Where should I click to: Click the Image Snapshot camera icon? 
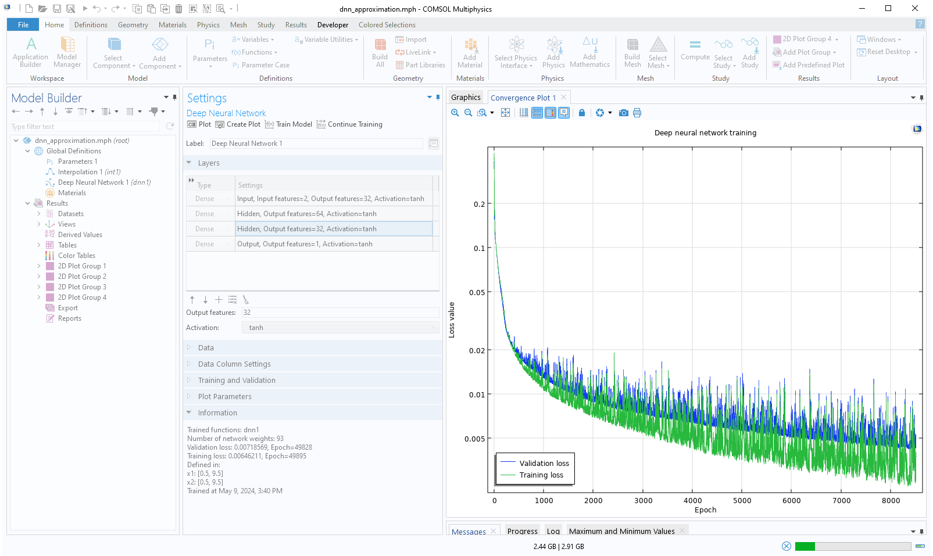pyautogui.click(x=623, y=112)
